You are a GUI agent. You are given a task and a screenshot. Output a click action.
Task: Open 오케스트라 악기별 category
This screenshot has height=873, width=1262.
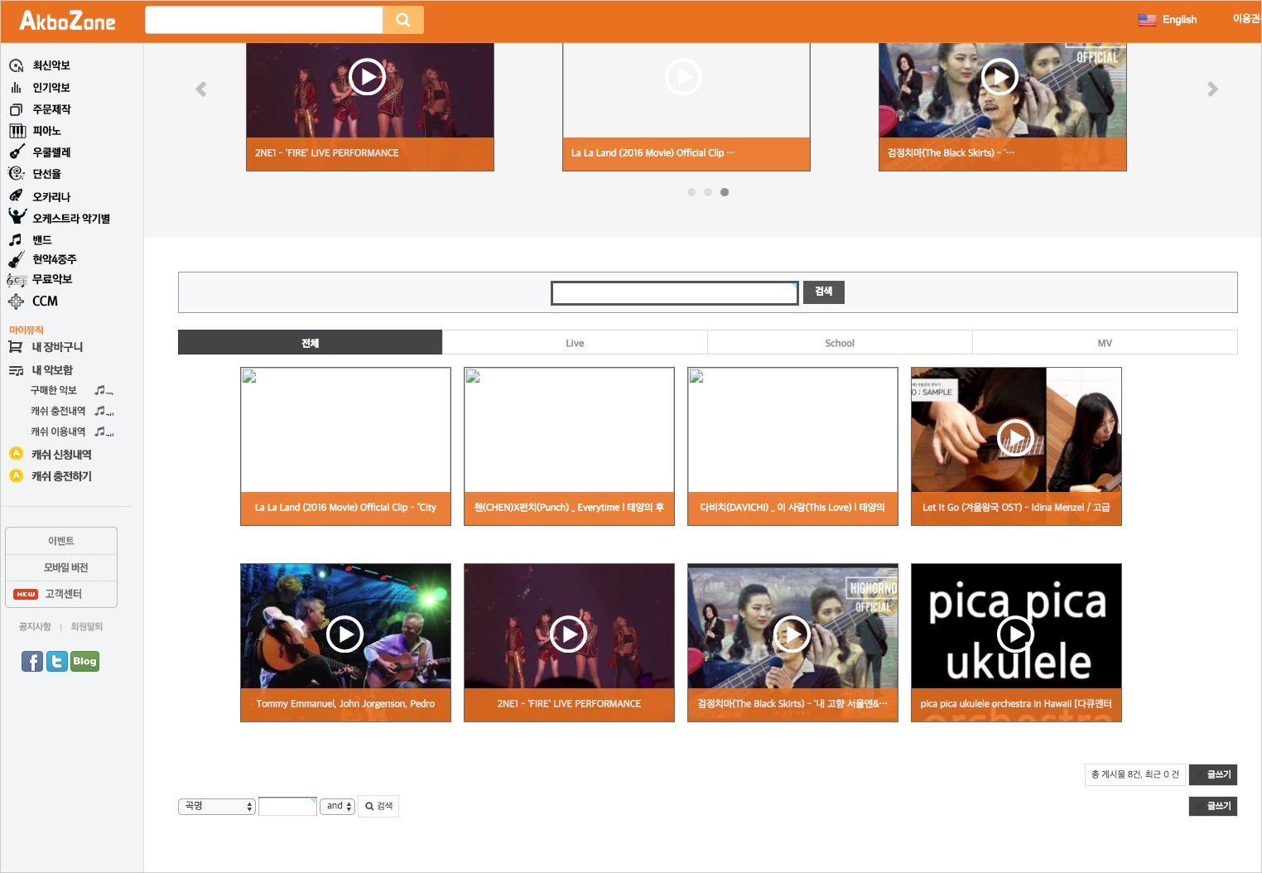pos(70,218)
